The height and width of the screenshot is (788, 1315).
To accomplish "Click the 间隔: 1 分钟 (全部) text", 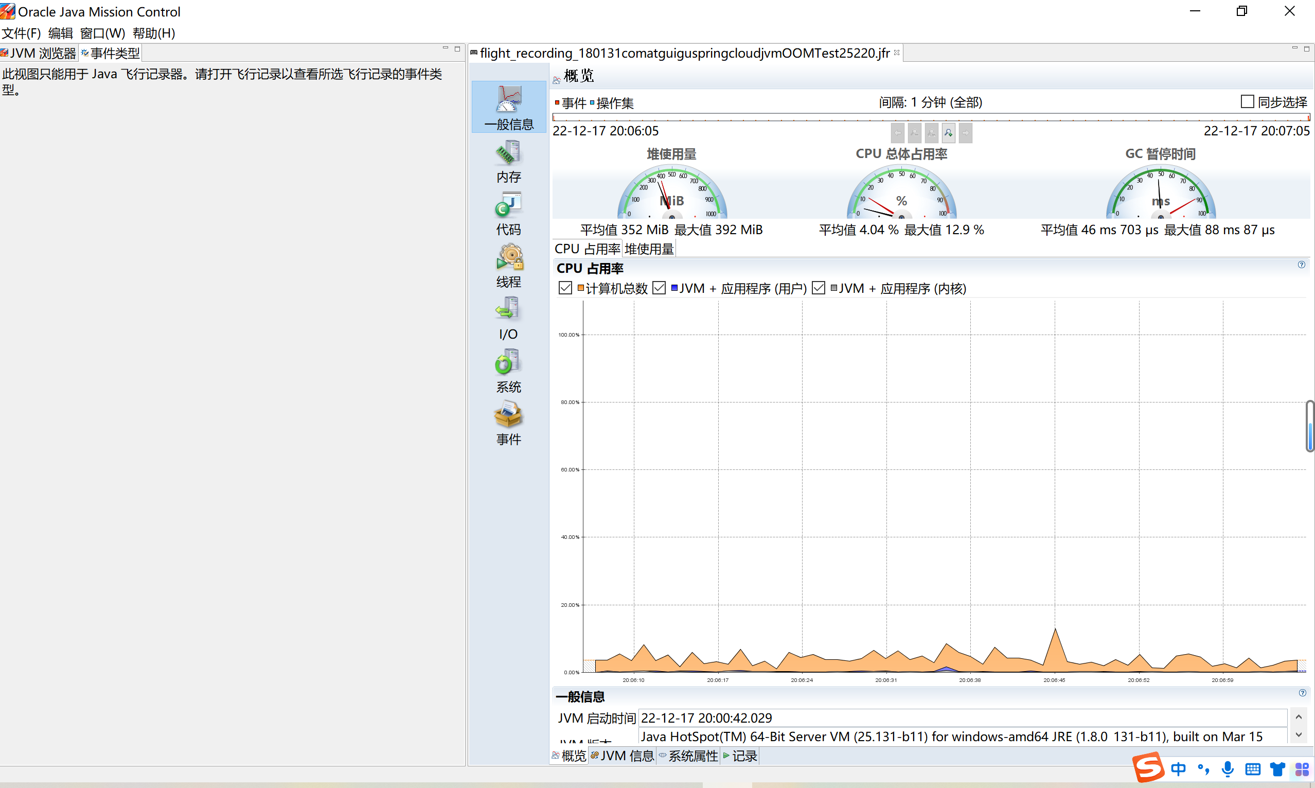I will (x=930, y=102).
